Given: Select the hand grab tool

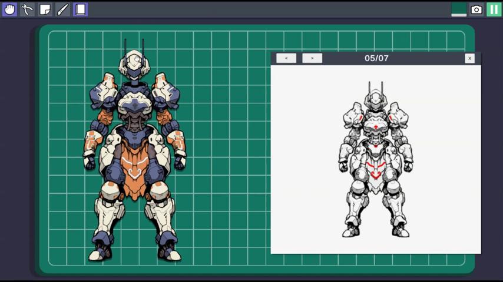Looking at the screenshot, I should (x=9, y=9).
